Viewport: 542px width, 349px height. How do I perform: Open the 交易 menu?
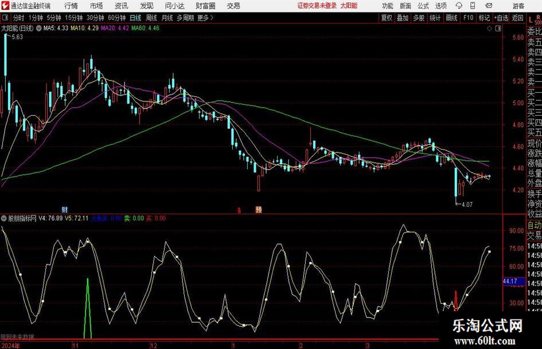233,6
